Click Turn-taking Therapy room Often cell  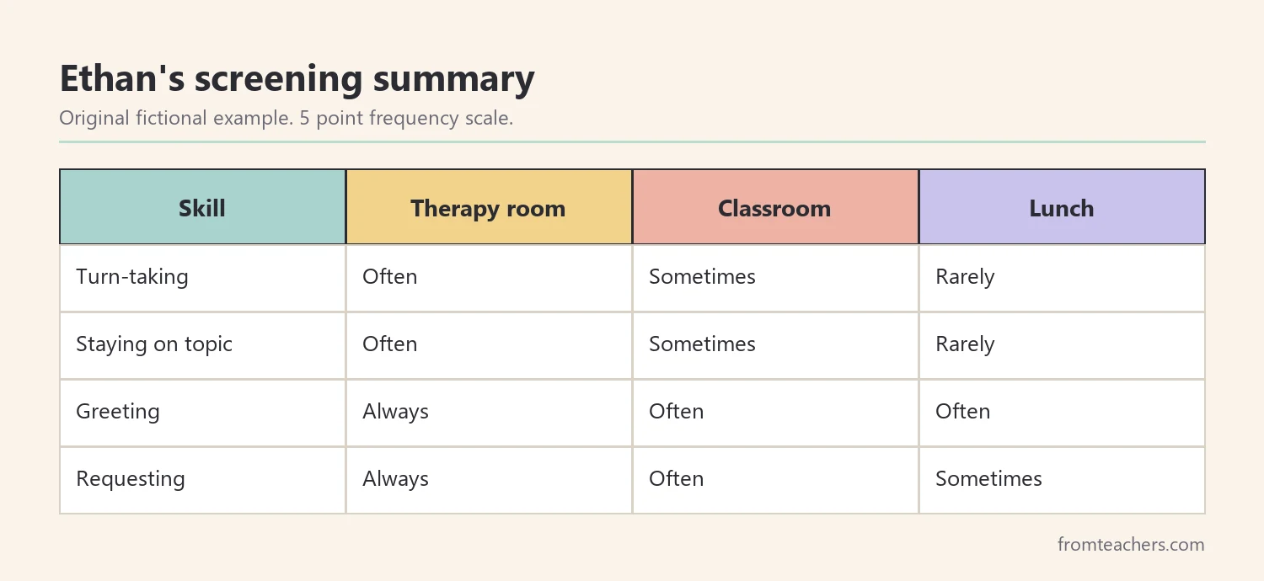tap(489, 278)
